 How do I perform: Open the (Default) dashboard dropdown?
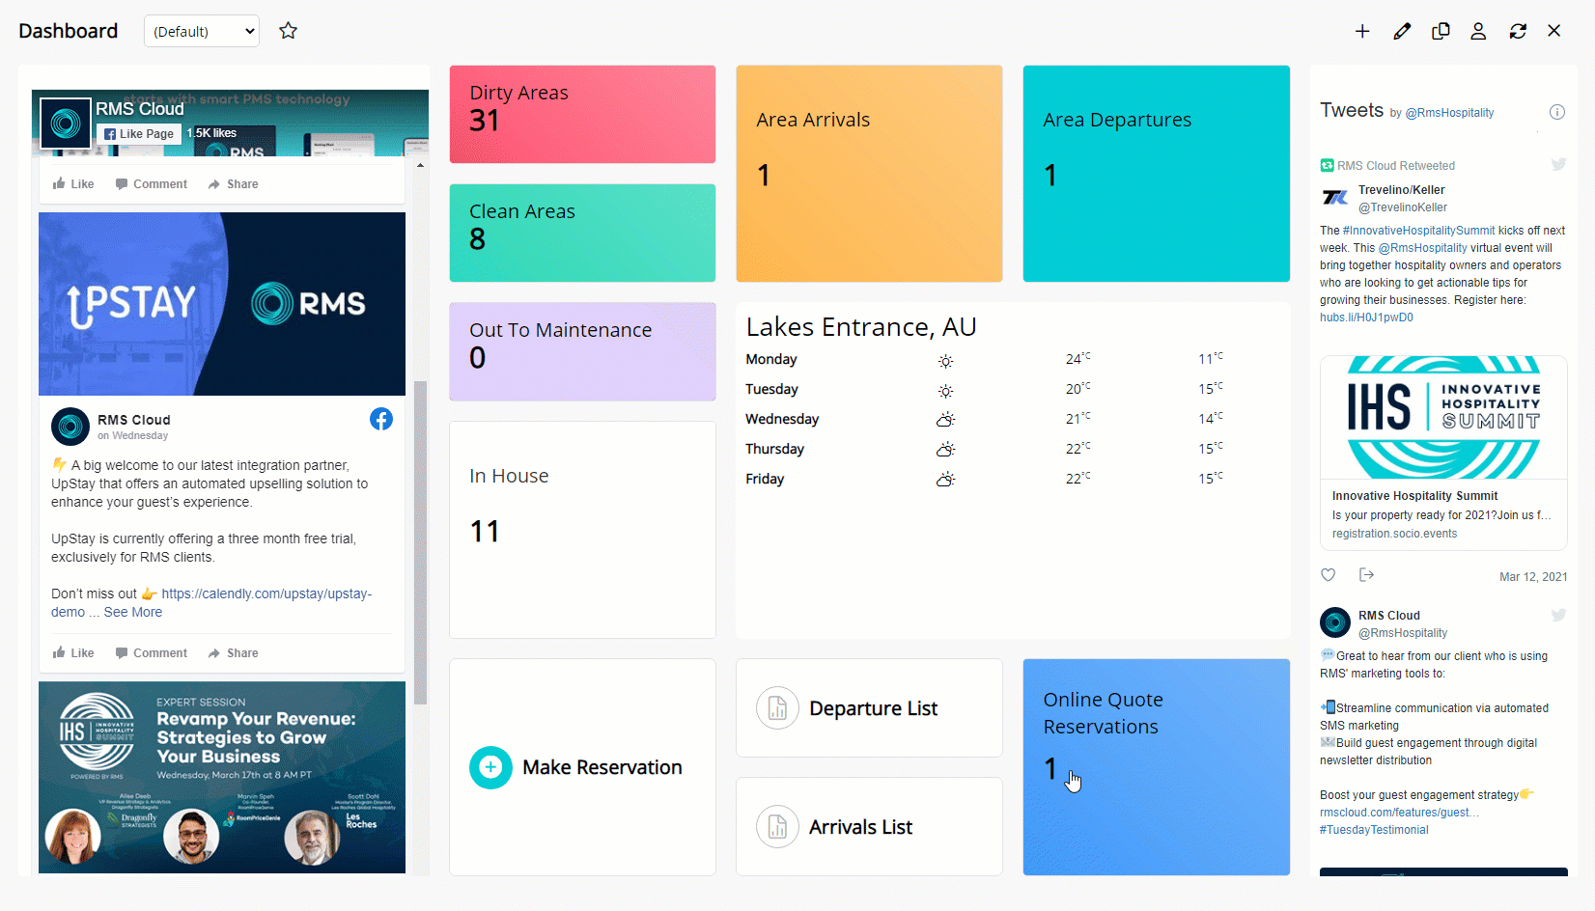202,31
